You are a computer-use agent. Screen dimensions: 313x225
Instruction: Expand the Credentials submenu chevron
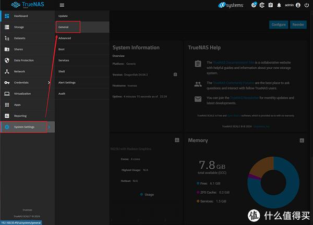tap(49, 82)
